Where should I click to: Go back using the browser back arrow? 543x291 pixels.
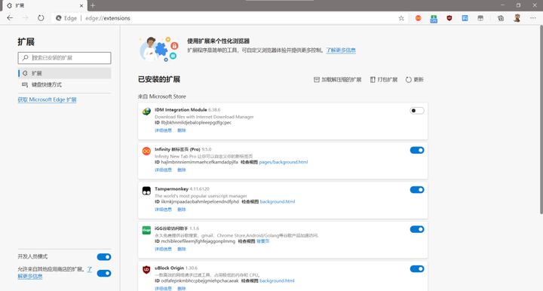pyautogui.click(x=10, y=18)
